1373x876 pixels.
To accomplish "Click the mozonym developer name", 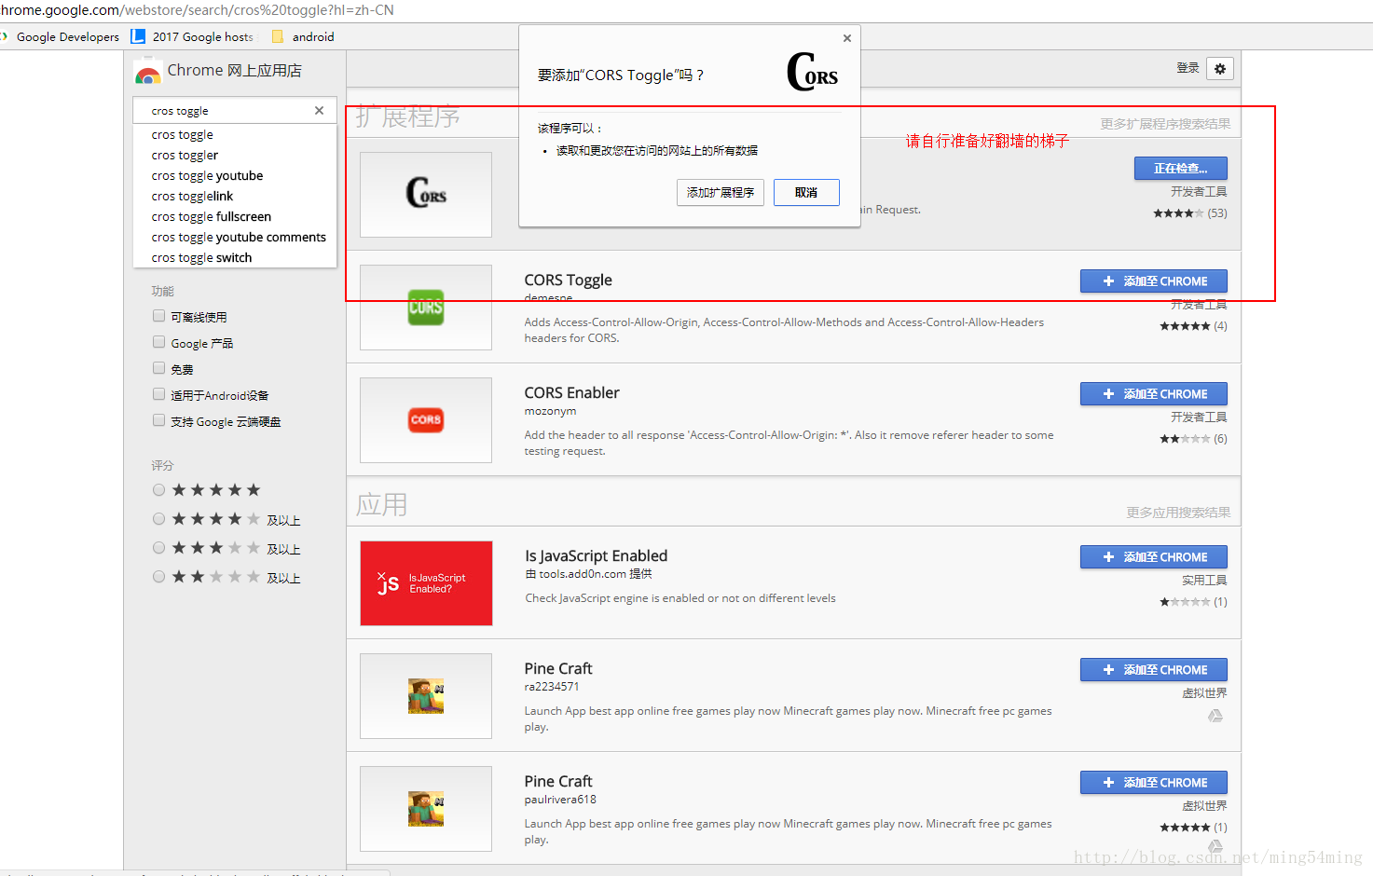I will (550, 411).
